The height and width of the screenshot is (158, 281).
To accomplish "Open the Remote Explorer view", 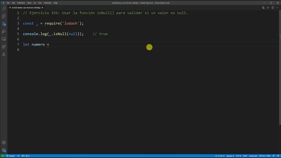I will pyautogui.click(x=4, y=39).
